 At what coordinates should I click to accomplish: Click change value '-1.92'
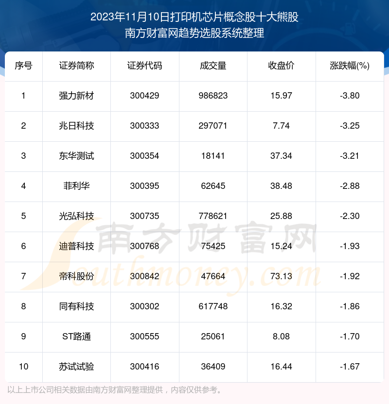(350, 276)
